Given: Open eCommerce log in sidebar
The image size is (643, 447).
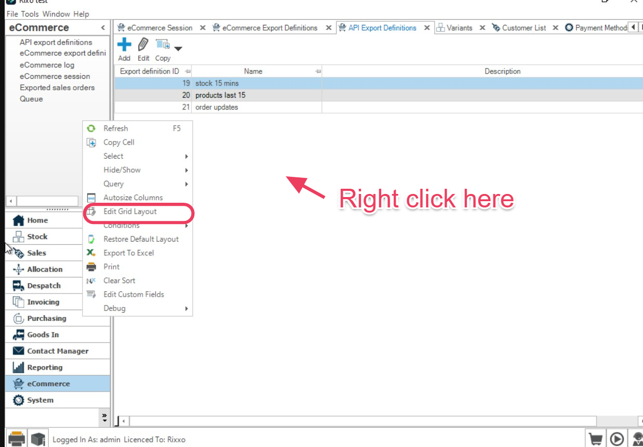Looking at the screenshot, I should click(47, 65).
